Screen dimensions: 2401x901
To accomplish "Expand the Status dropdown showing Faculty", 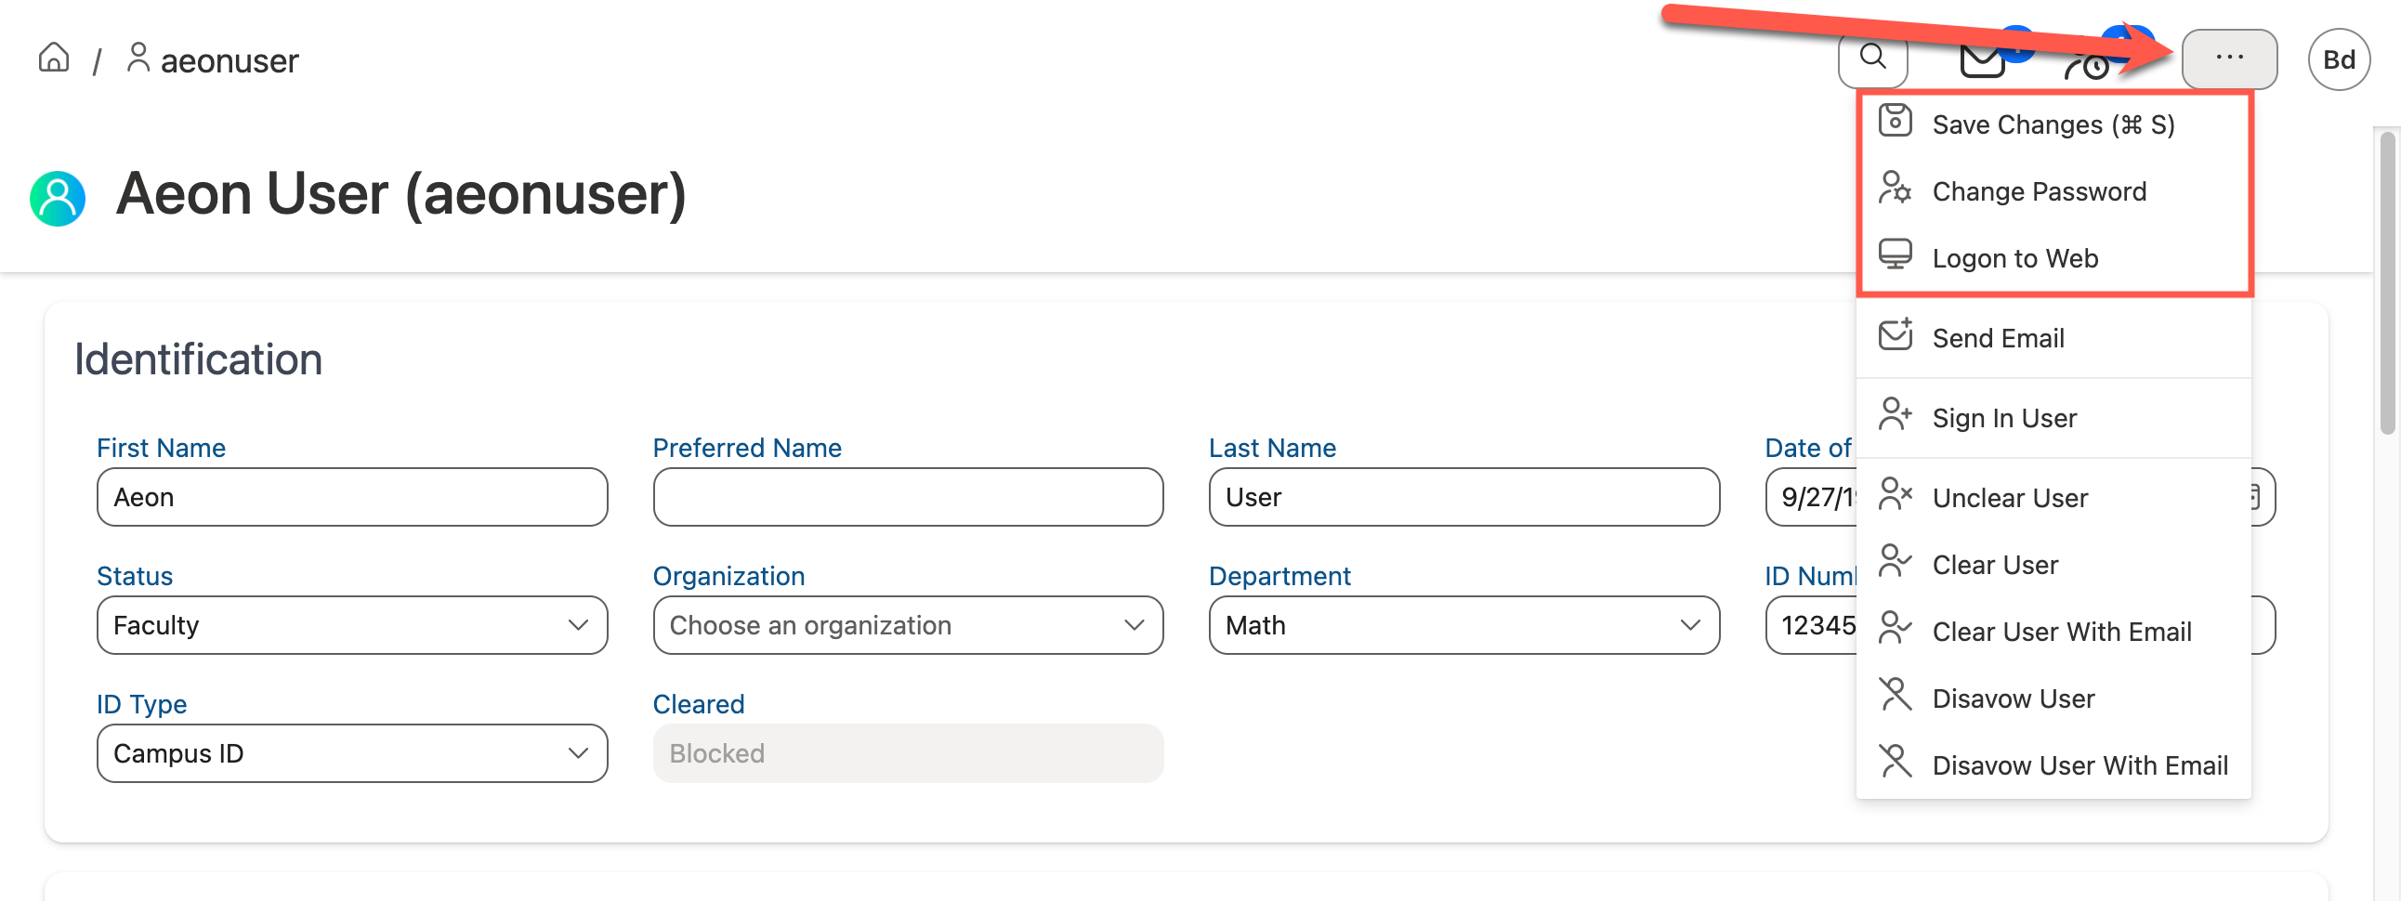I will click(x=351, y=625).
